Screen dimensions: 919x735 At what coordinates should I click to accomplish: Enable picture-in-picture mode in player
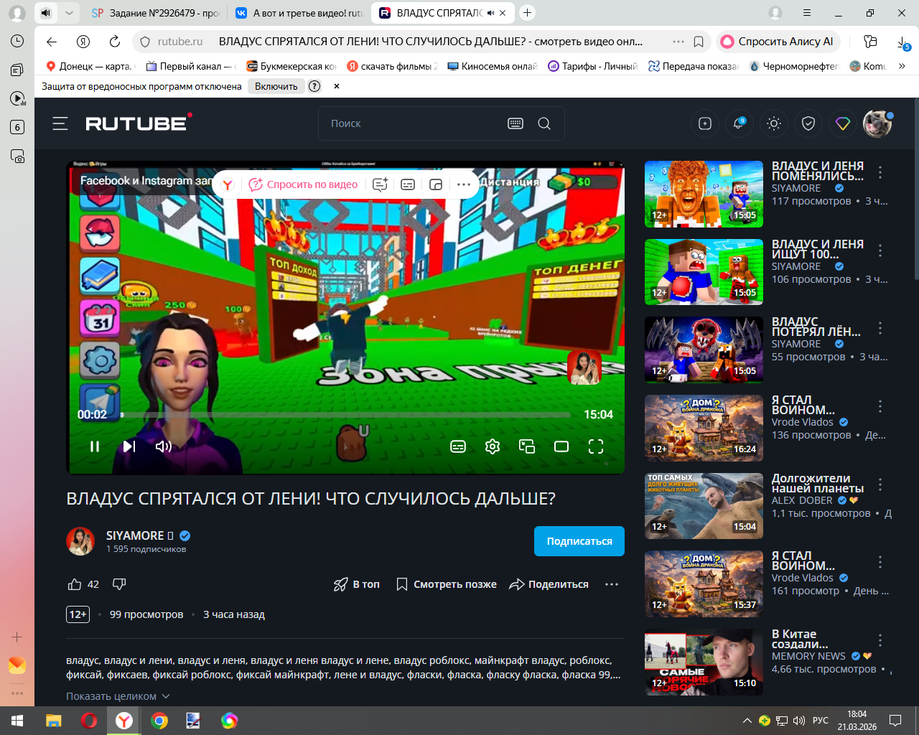click(x=527, y=446)
